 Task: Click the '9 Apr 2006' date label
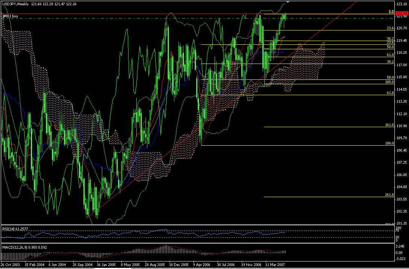[201, 264]
